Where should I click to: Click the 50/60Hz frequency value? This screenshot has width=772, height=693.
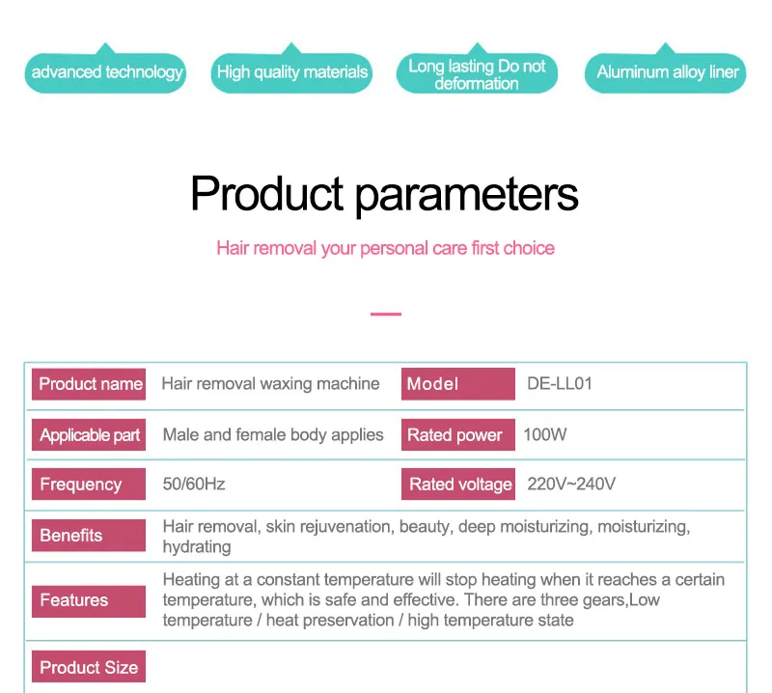click(x=194, y=484)
